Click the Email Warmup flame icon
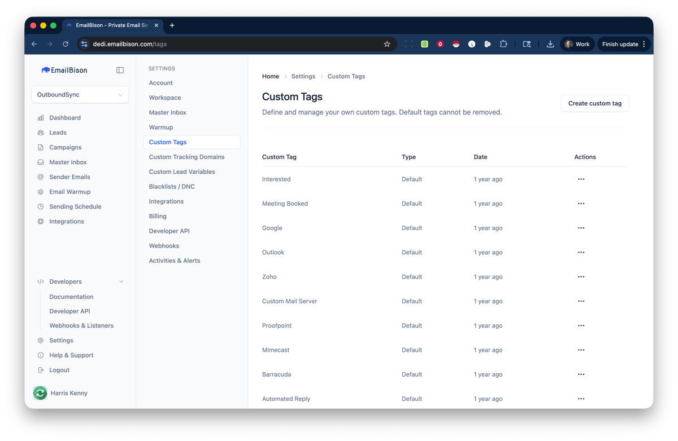Screen dimensions: 678x441 (x=41, y=192)
